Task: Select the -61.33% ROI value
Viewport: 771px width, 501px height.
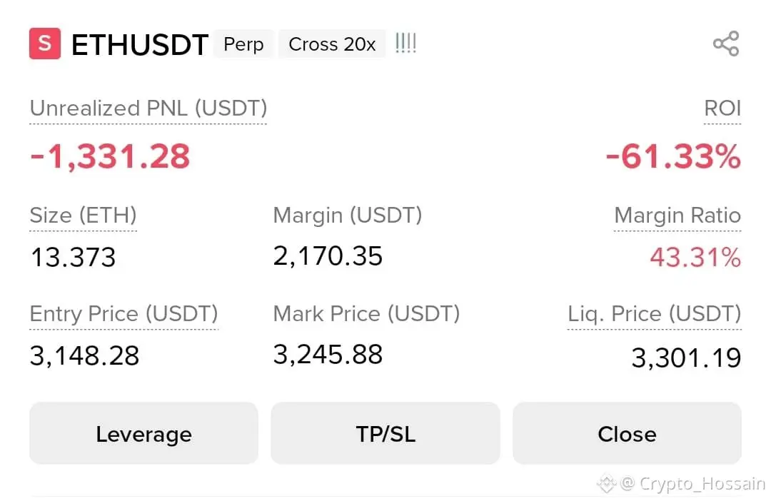Action: coord(672,156)
